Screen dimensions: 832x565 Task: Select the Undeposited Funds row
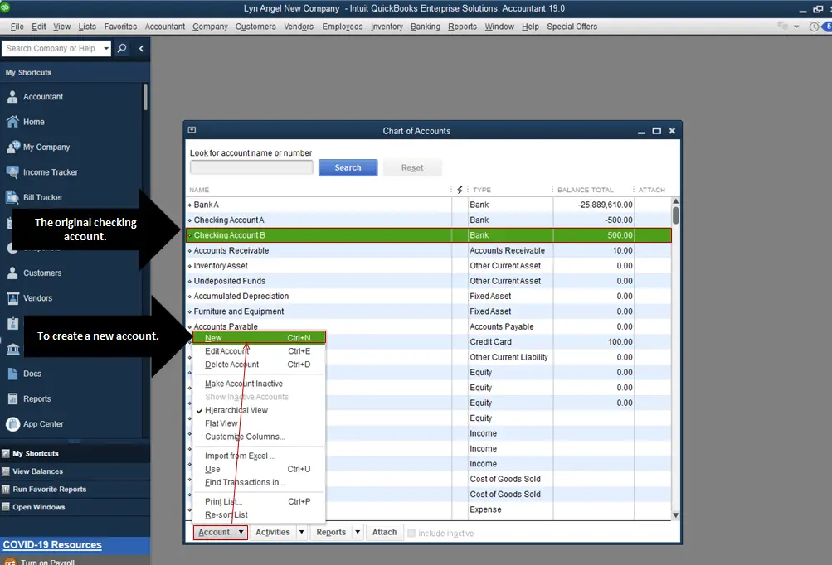tap(429, 281)
